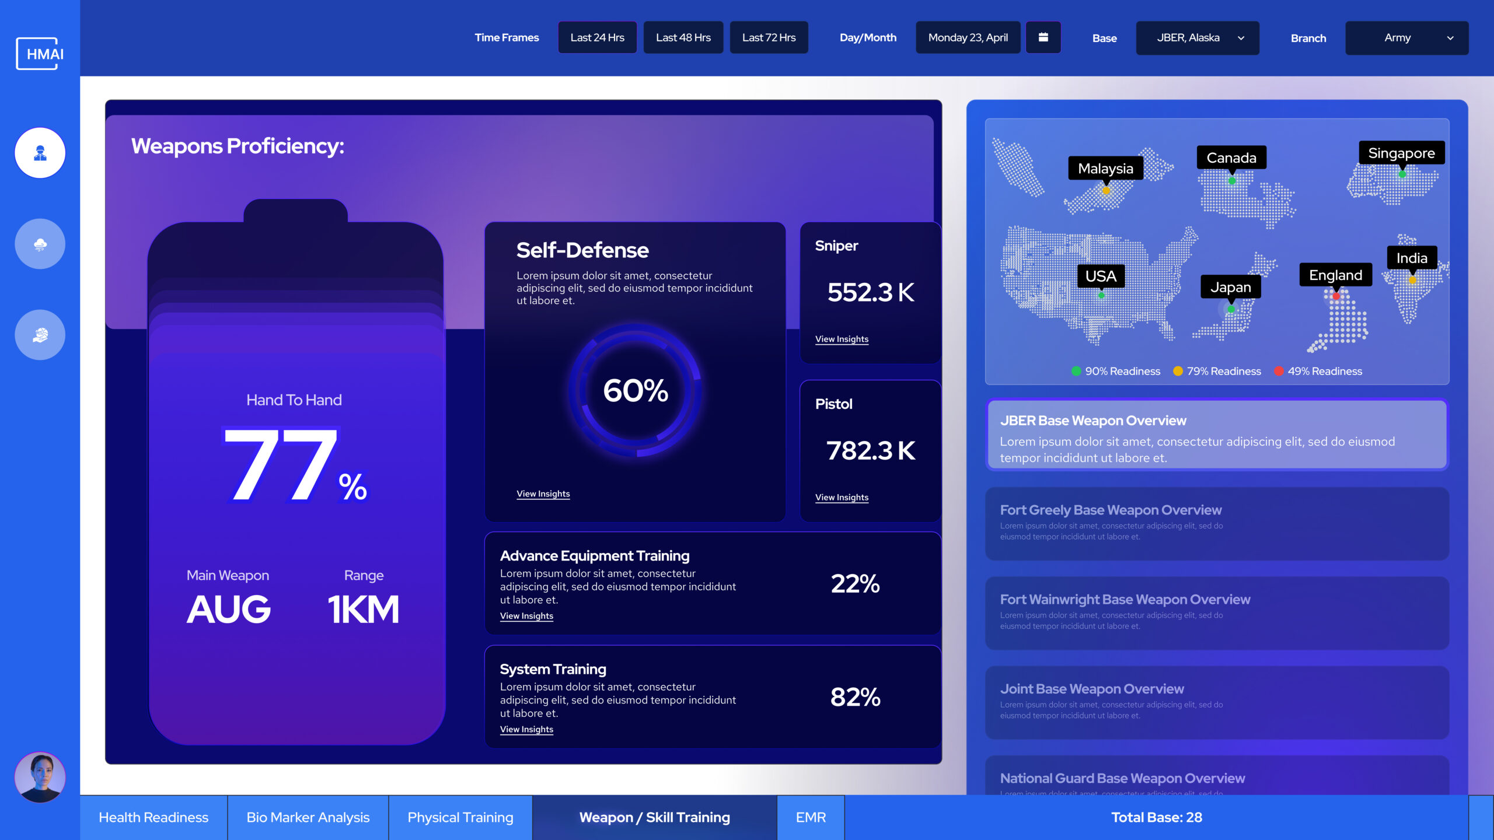Image resolution: width=1494 pixels, height=840 pixels.
Task: Expand the Army branch dropdown
Action: (1406, 38)
